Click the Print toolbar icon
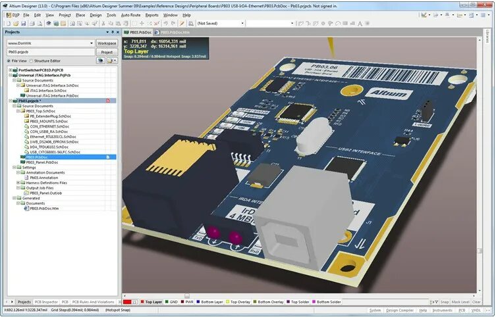 [32, 24]
